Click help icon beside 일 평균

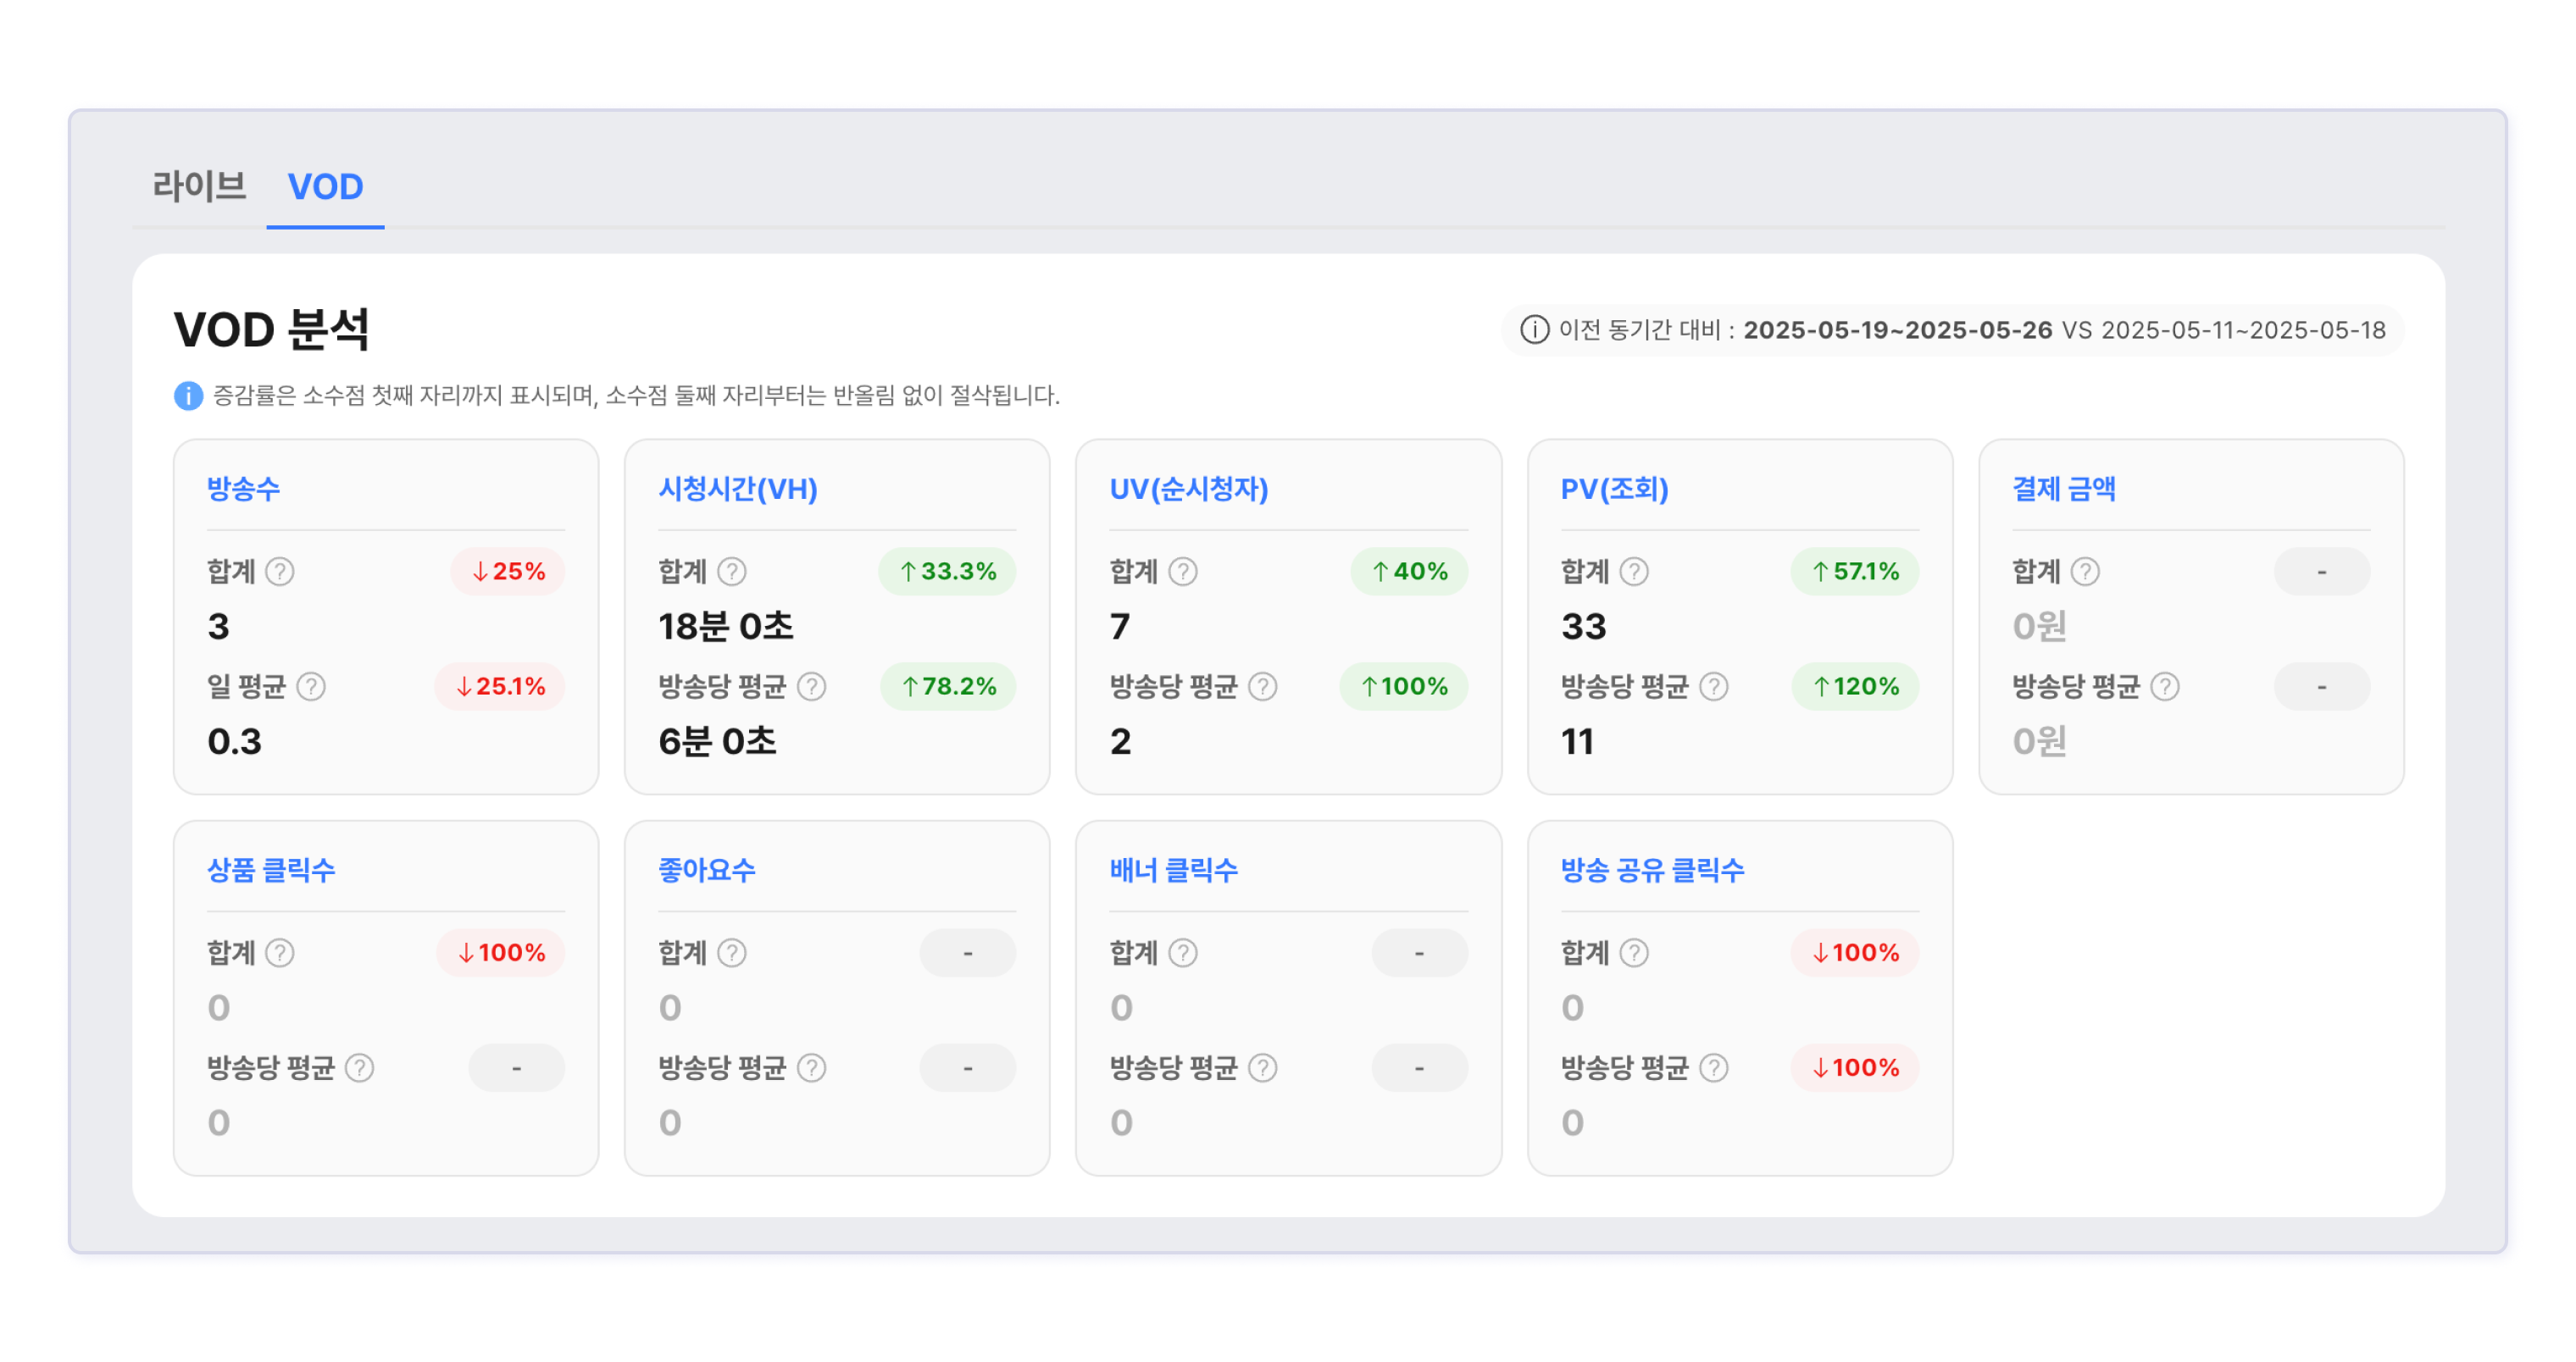(x=311, y=686)
